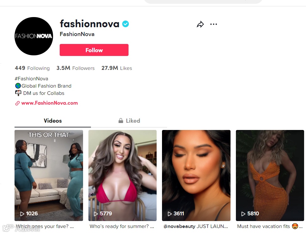Open the novabeauty launch video thumbnail
This screenshot has height=234, width=306.
point(196,175)
